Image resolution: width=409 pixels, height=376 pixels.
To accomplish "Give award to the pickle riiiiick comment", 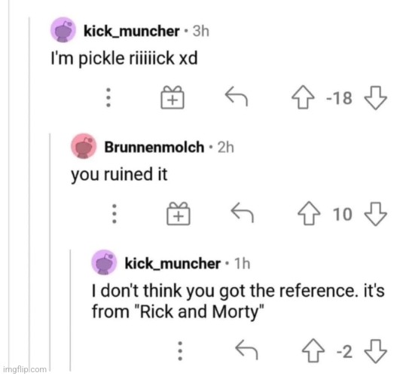I will (x=172, y=97).
